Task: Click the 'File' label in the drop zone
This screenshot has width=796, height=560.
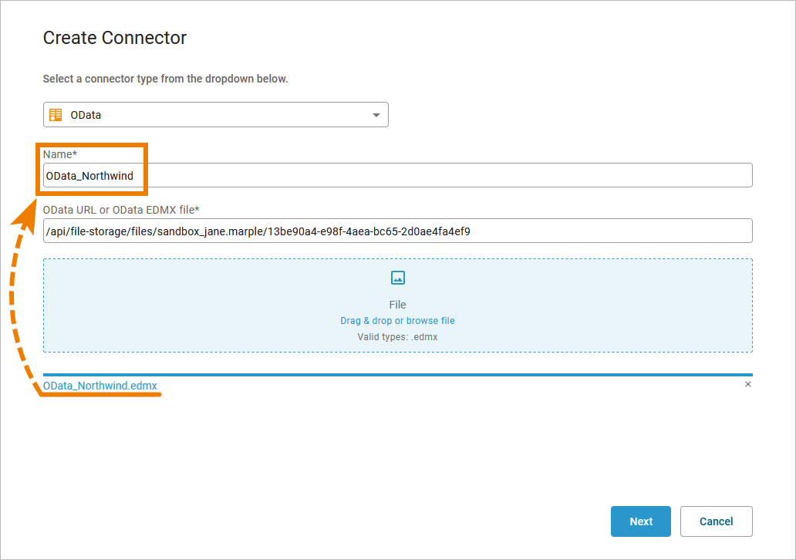Action: pyautogui.click(x=397, y=305)
